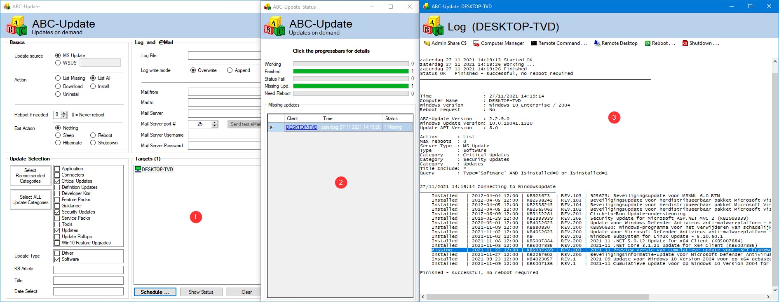This screenshot has height=302, width=779.
Task: Launch Computer Manager from Log toolbar
Action: coord(498,43)
